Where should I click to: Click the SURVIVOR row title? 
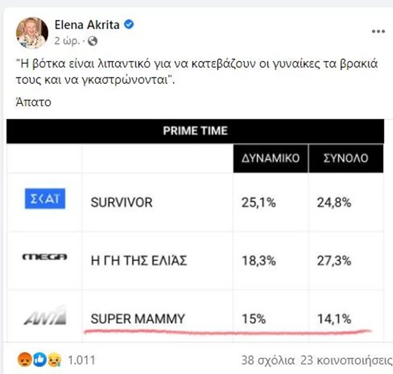click(x=121, y=202)
